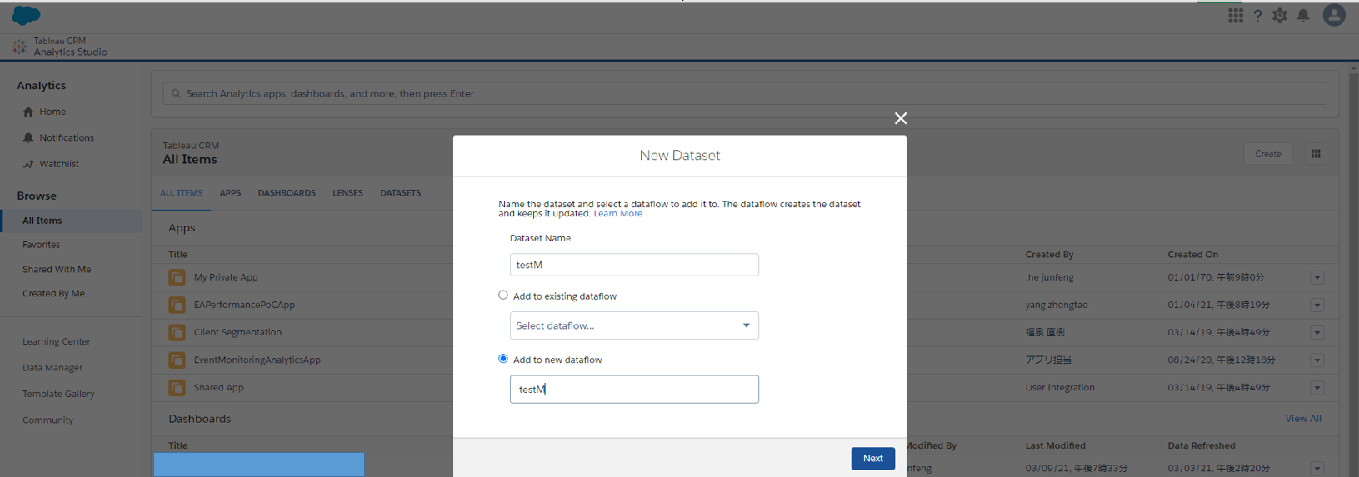
Task: Click the Home house icon in sidebar
Action: click(28, 112)
